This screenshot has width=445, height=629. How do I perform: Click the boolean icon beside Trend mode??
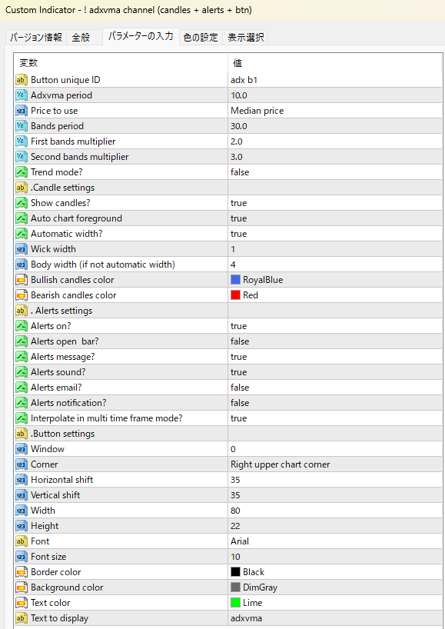(22, 172)
